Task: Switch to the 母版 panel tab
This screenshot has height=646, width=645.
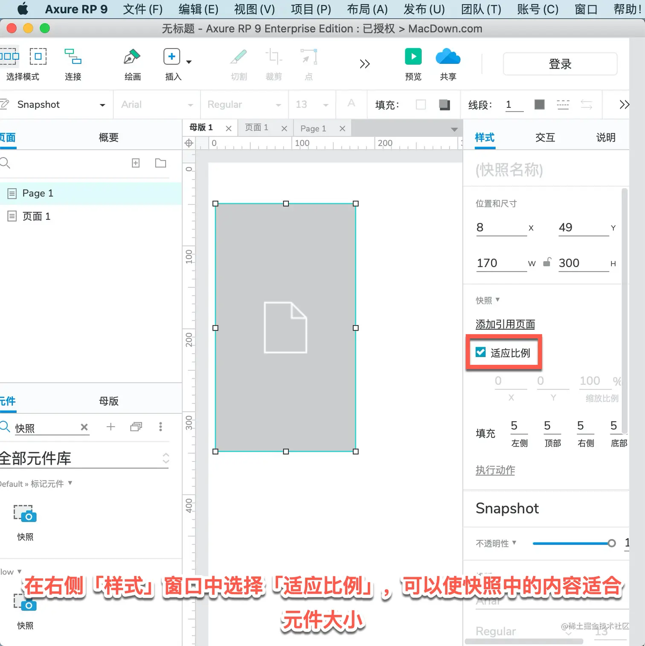Action: tap(109, 401)
